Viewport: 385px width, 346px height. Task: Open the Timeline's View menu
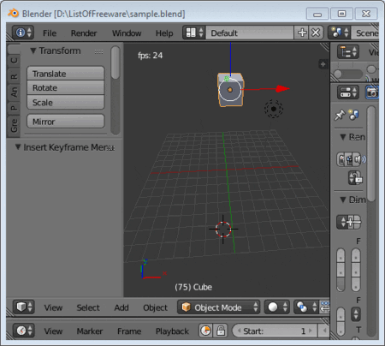pyautogui.click(x=53, y=331)
